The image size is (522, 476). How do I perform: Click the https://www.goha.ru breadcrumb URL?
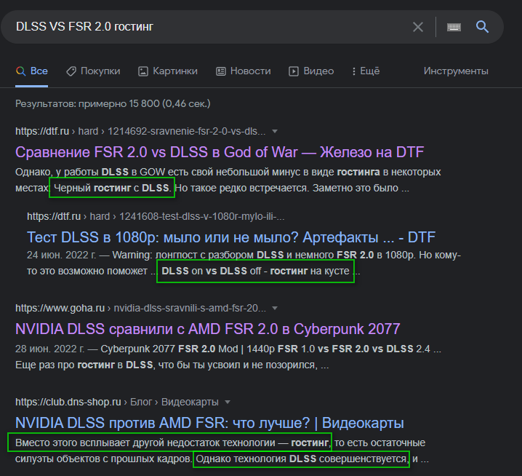(x=60, y=308)
